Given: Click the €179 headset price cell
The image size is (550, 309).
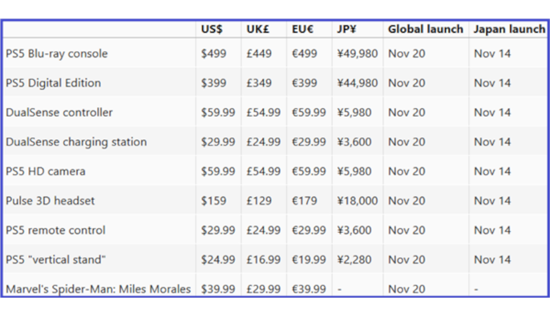Looking at the screenshot, I should (304, 201).
